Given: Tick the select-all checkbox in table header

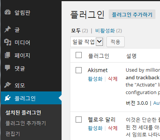Looking at the screenshot, I should click(x=79, y=55).
